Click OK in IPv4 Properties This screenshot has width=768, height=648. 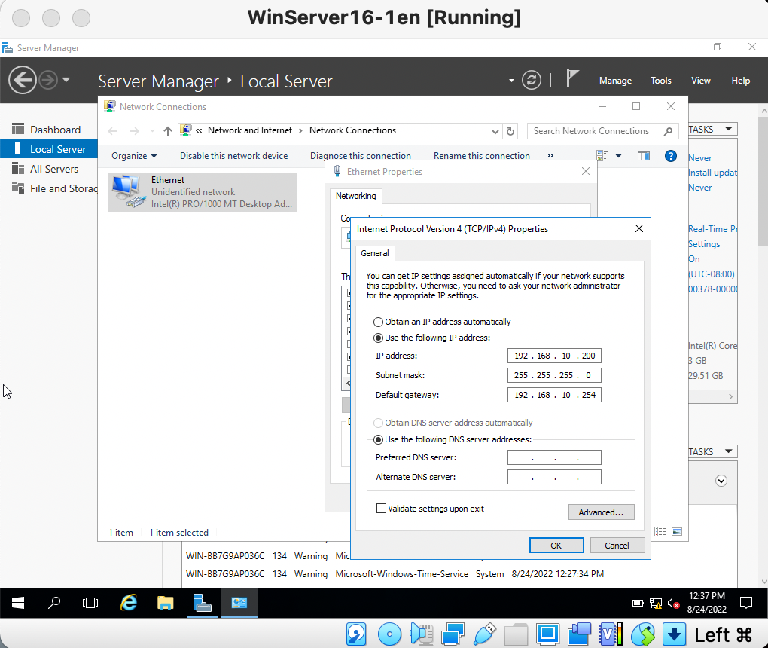pyautogui.click(x=556, y=545)
